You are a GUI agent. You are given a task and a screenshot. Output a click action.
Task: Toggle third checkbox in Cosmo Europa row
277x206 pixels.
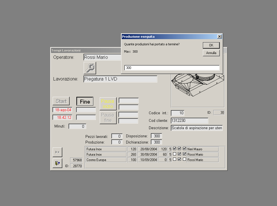coord(184,159)
